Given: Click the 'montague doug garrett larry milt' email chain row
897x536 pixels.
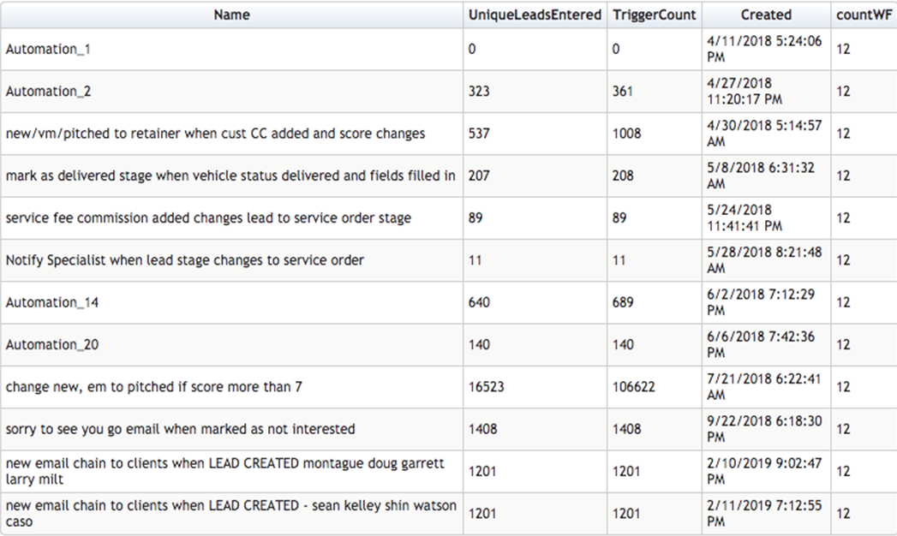Looking at the screenshot, I should tap(225, 471).
